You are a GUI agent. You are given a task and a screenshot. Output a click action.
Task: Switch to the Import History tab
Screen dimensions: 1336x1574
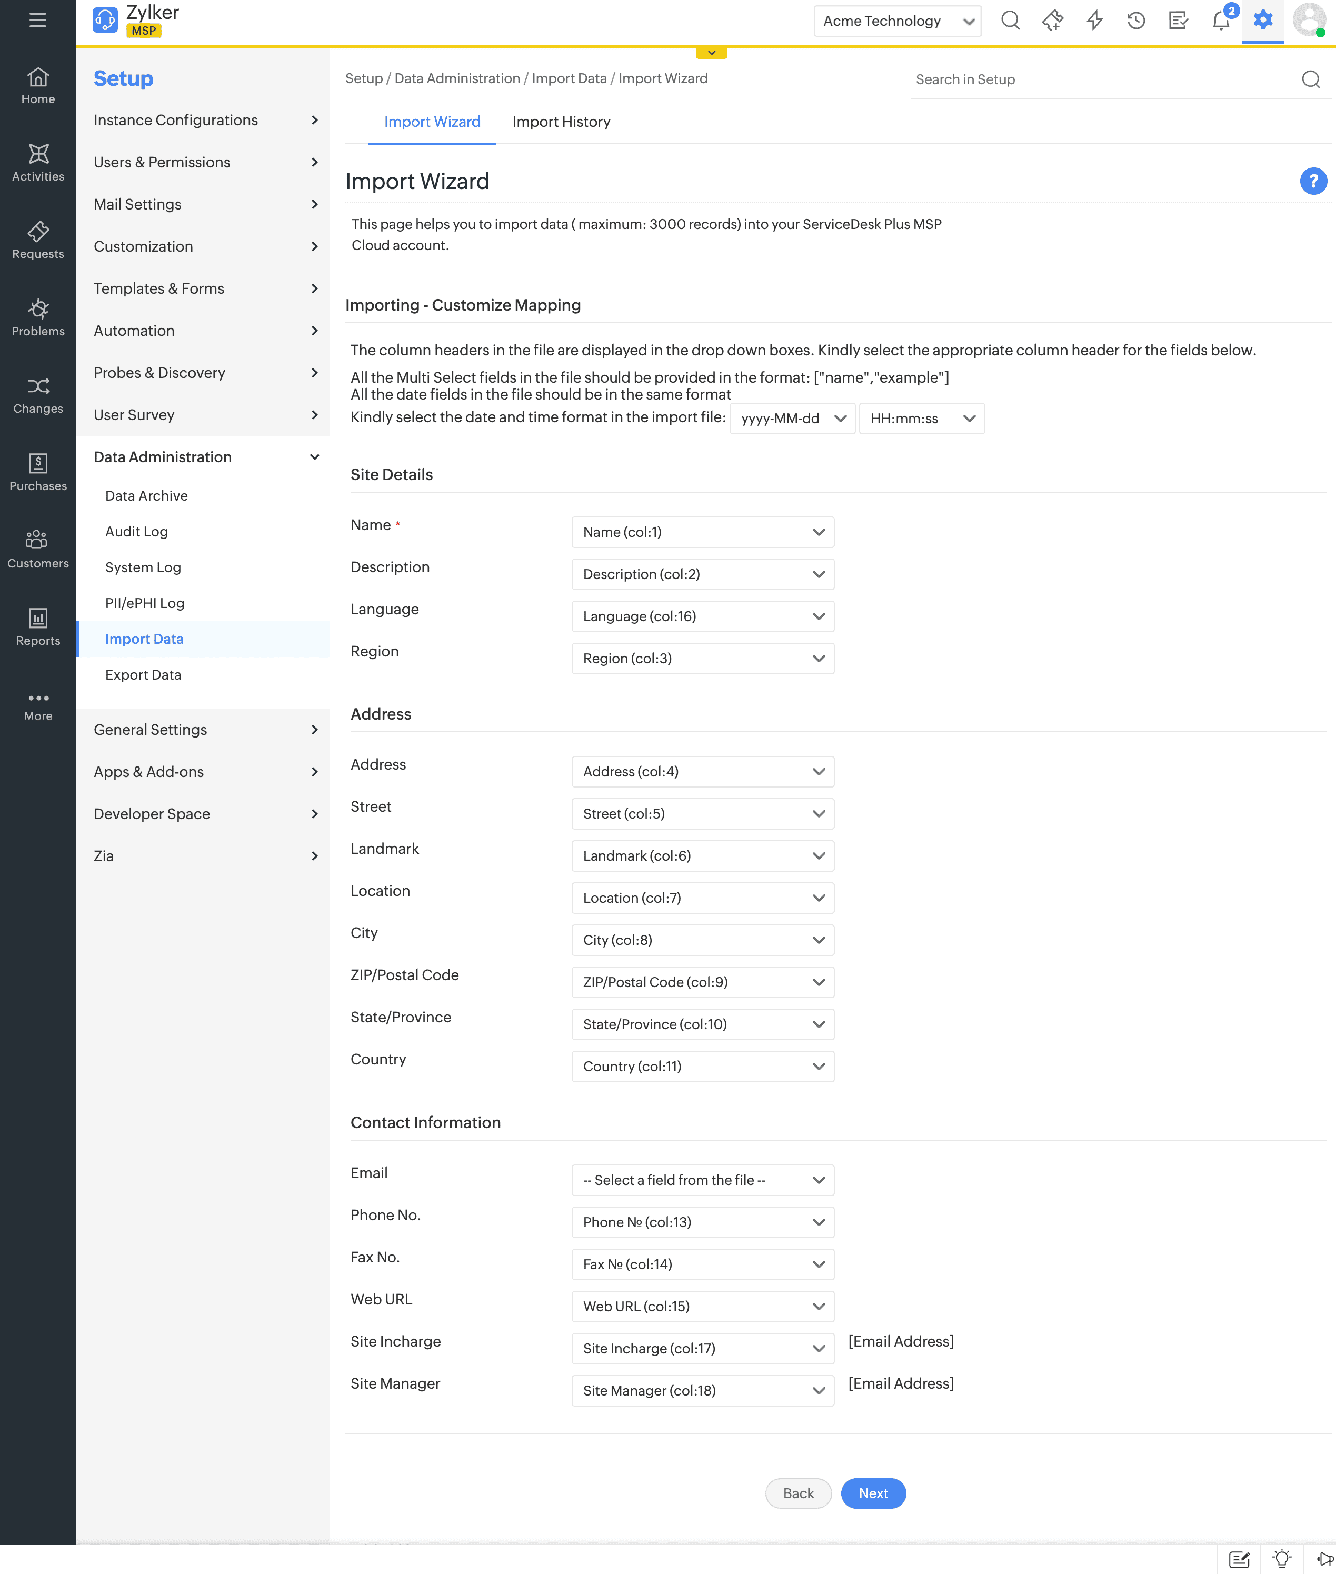point(561,122)
